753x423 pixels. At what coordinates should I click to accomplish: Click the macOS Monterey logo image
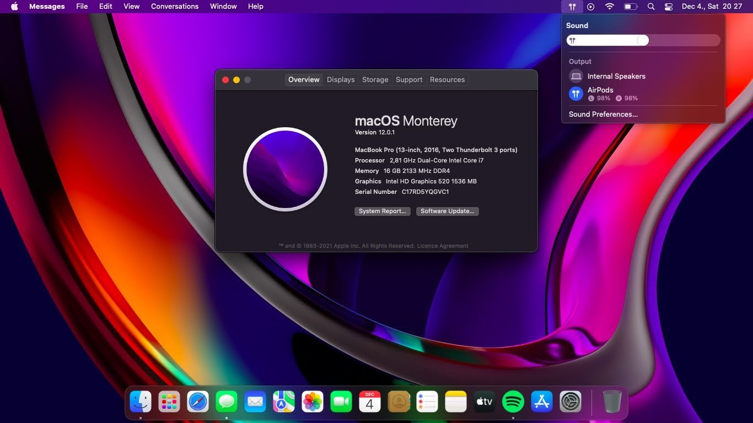pyautogui.click(x=285, y=169)
